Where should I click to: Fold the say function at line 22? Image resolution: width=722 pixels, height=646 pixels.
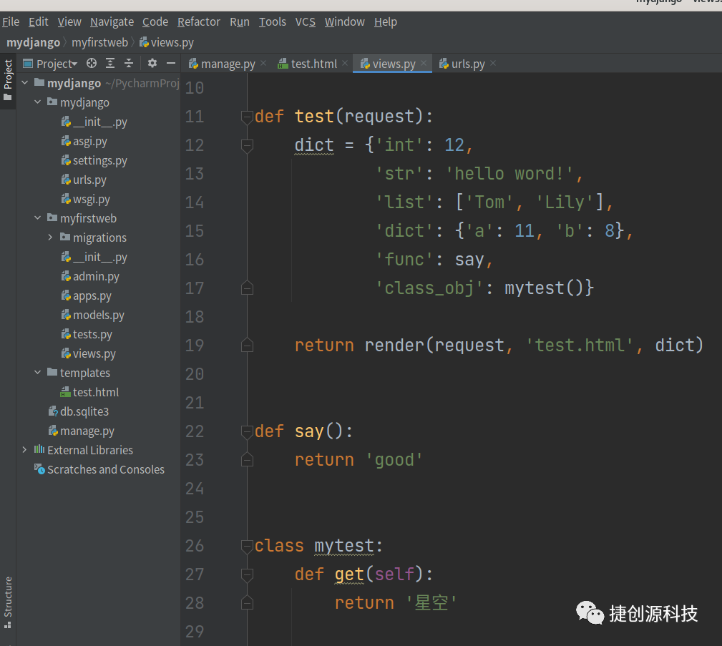248,432
